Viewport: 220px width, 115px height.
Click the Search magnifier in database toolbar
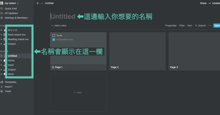click(x=196, y=26)
